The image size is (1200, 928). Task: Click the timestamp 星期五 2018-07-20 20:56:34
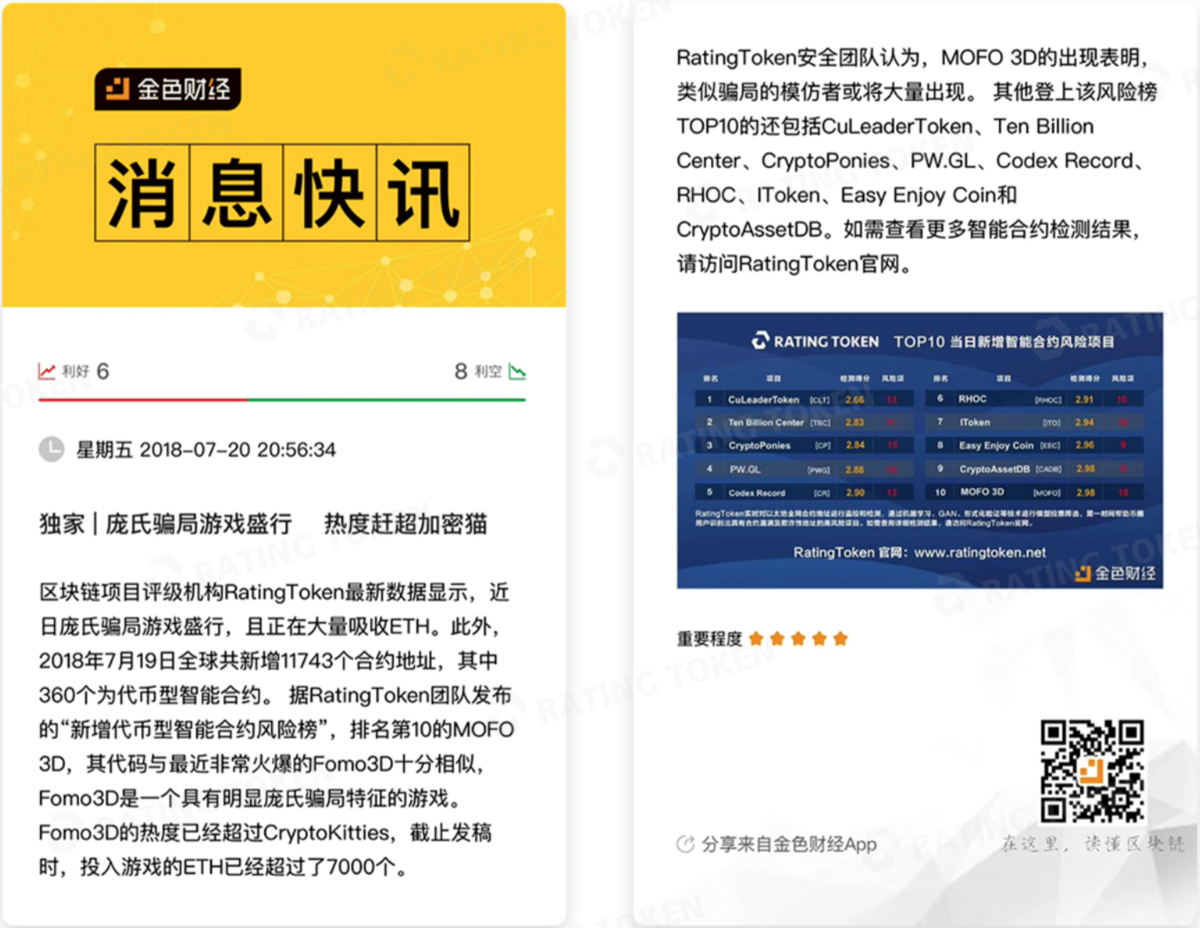coord(206,450)
